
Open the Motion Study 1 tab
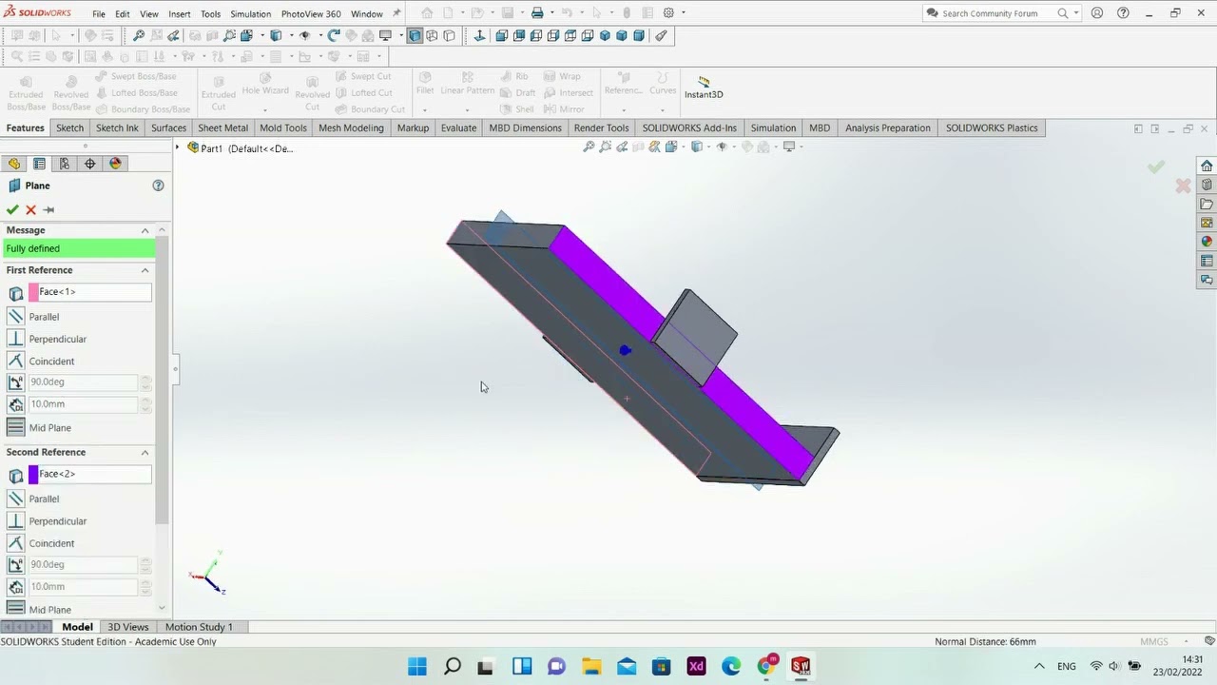(199, 627)
